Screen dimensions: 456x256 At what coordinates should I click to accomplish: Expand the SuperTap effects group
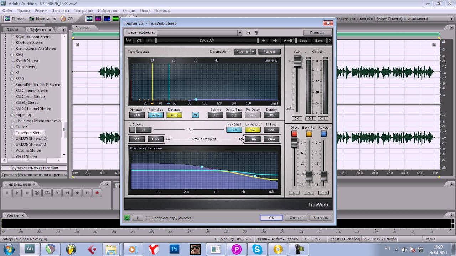(x=12, y=115)
